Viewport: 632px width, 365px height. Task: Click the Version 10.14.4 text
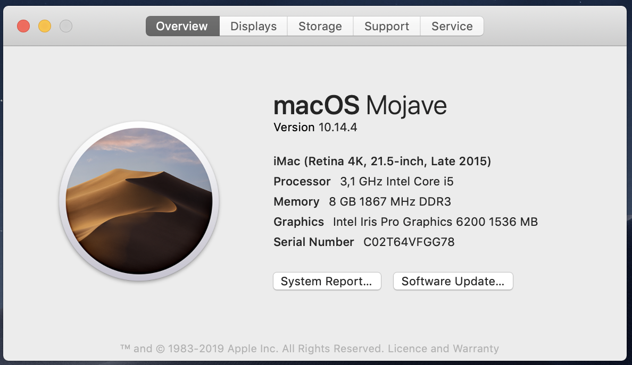tap(315, 128)
